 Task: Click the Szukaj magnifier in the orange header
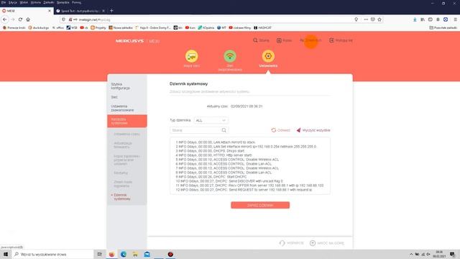(255, 40)
